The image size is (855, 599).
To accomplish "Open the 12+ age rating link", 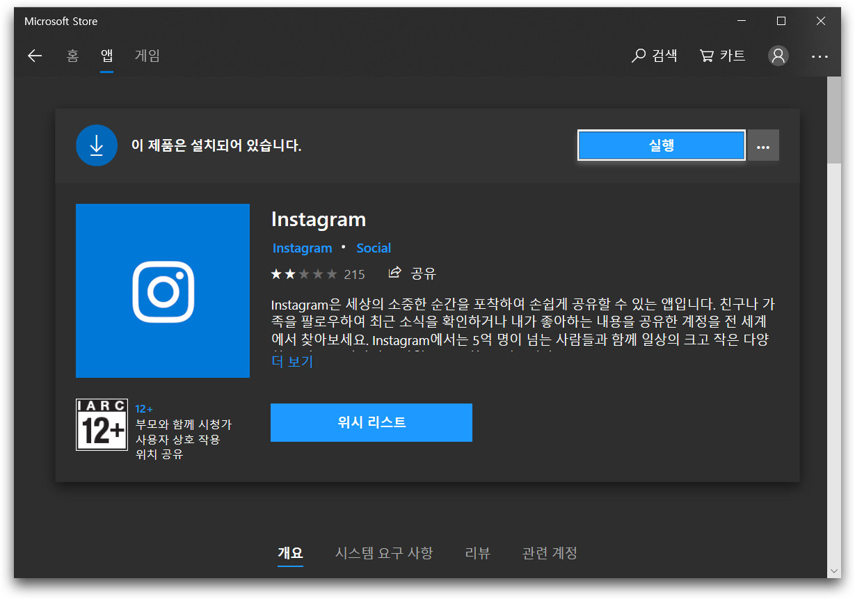I will coord(144,409).
